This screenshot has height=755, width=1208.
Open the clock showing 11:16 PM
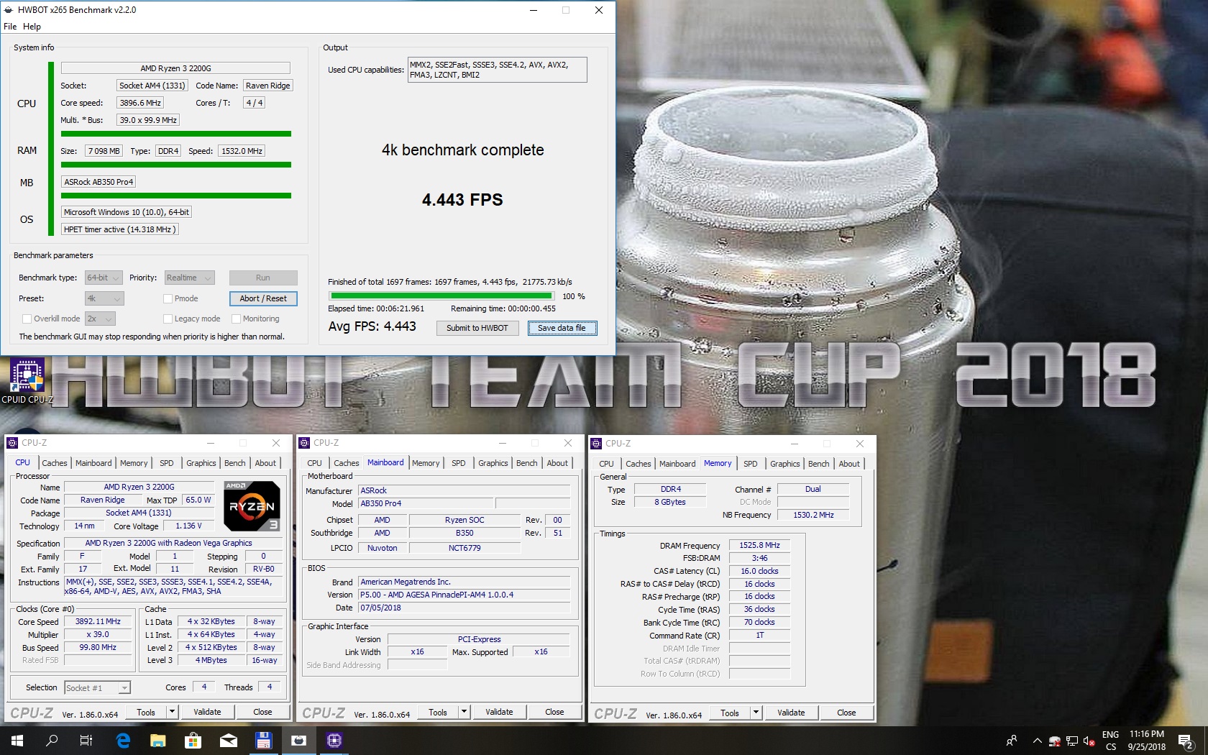1147,741
